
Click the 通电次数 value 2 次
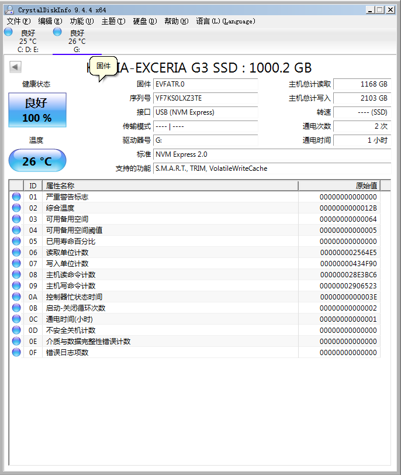[362, 126]
